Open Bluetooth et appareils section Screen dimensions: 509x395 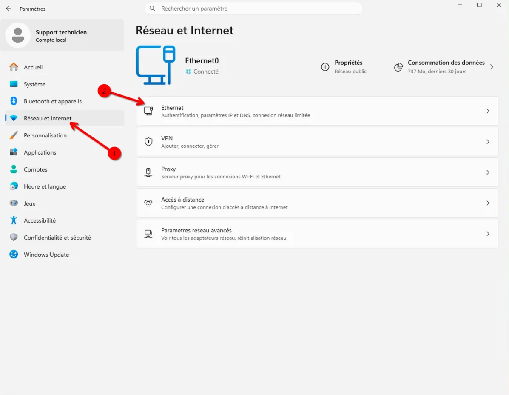65,101
